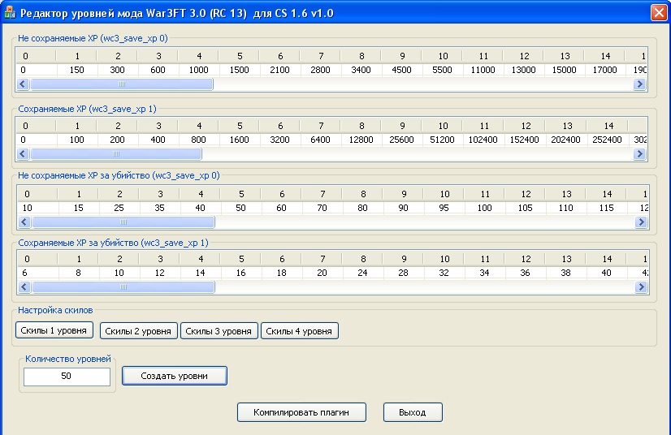This screenshot has height=435, width=671.
Task: Click left scroll arrow of saved kill XP table
Action: pyautogui.click(x=24, y=286)
